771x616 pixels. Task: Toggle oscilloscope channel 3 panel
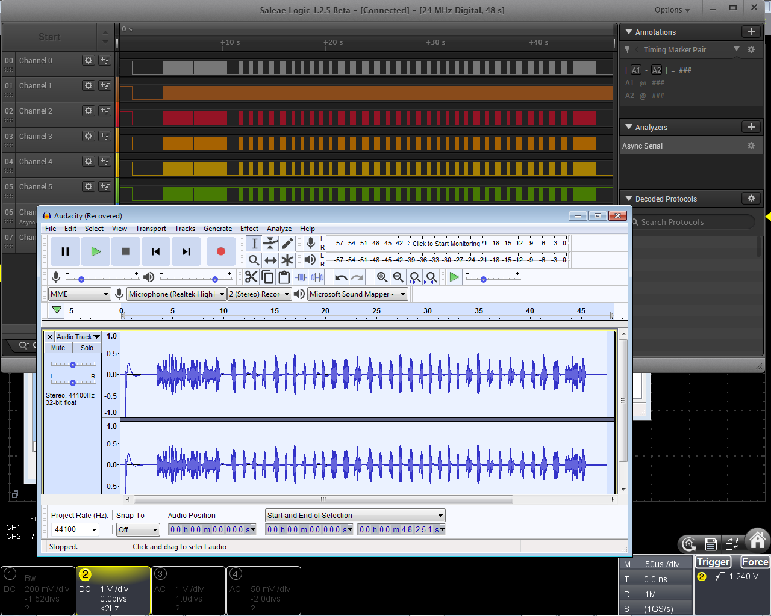point(189,590)
